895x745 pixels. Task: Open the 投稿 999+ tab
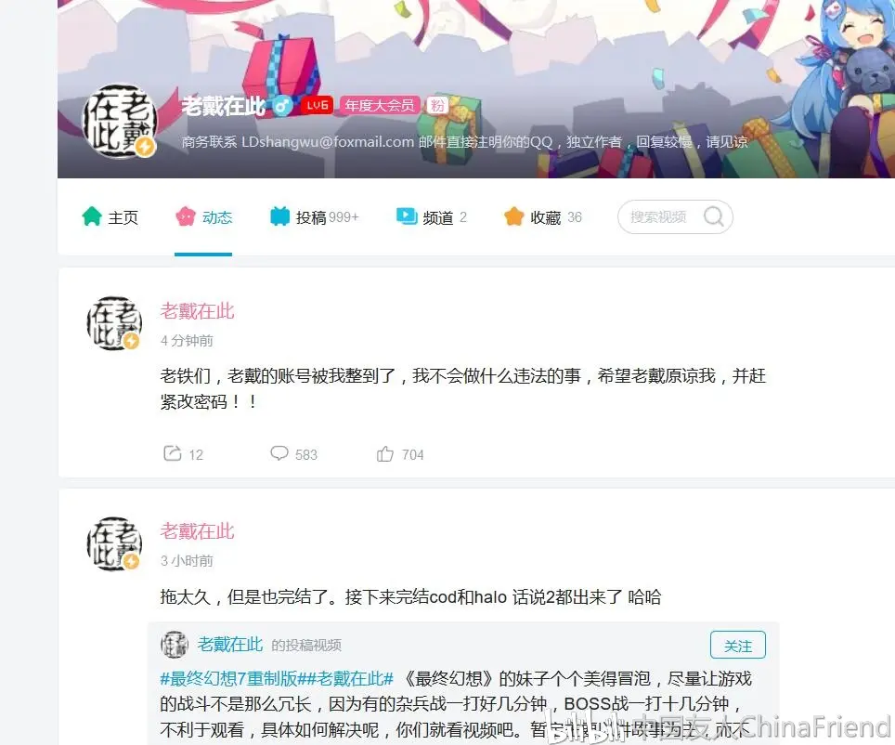[315, 217]
